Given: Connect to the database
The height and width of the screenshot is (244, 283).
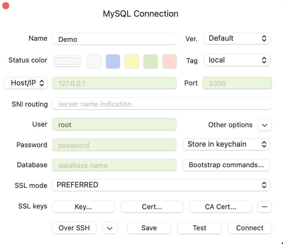Looking at the screenshot, I should (x=250, y=228).
